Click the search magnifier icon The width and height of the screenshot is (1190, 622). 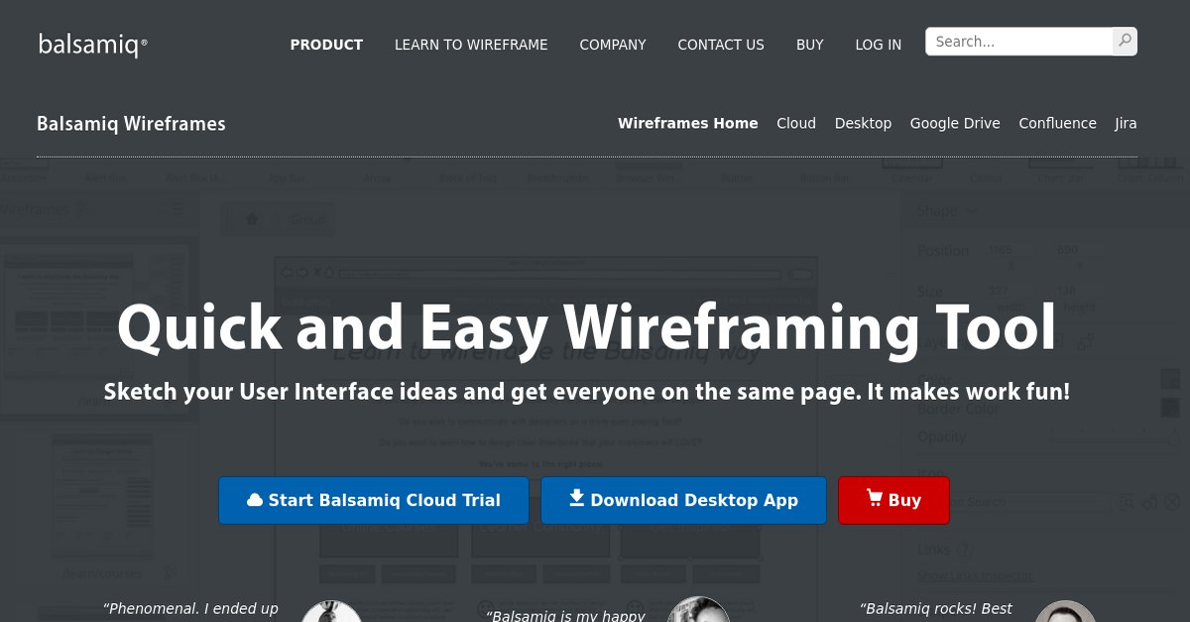tap(1125, 42)
